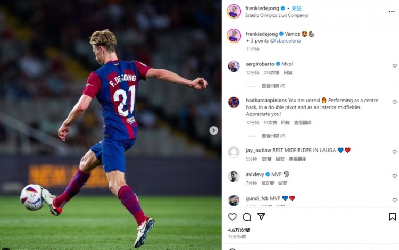399x250 pixels.
Task: Open sergiroberto's profile avatar
Action: click(234, 66)
